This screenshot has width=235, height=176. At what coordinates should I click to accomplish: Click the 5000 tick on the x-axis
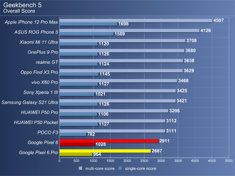click(x=229, y=161)
